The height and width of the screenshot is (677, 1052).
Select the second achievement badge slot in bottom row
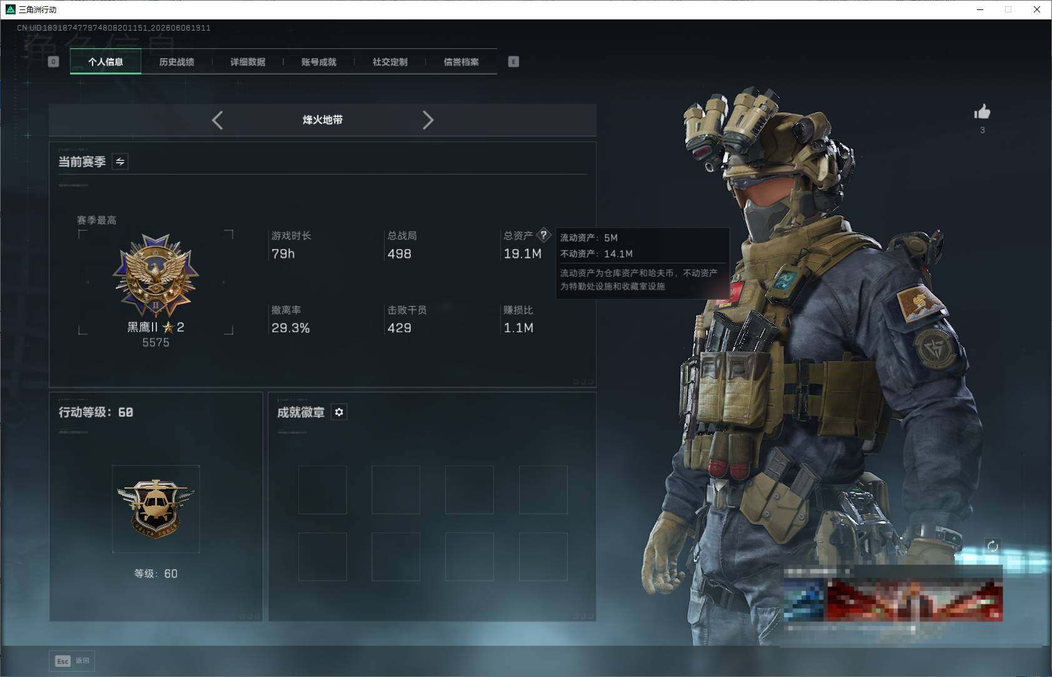pos(396,557)
